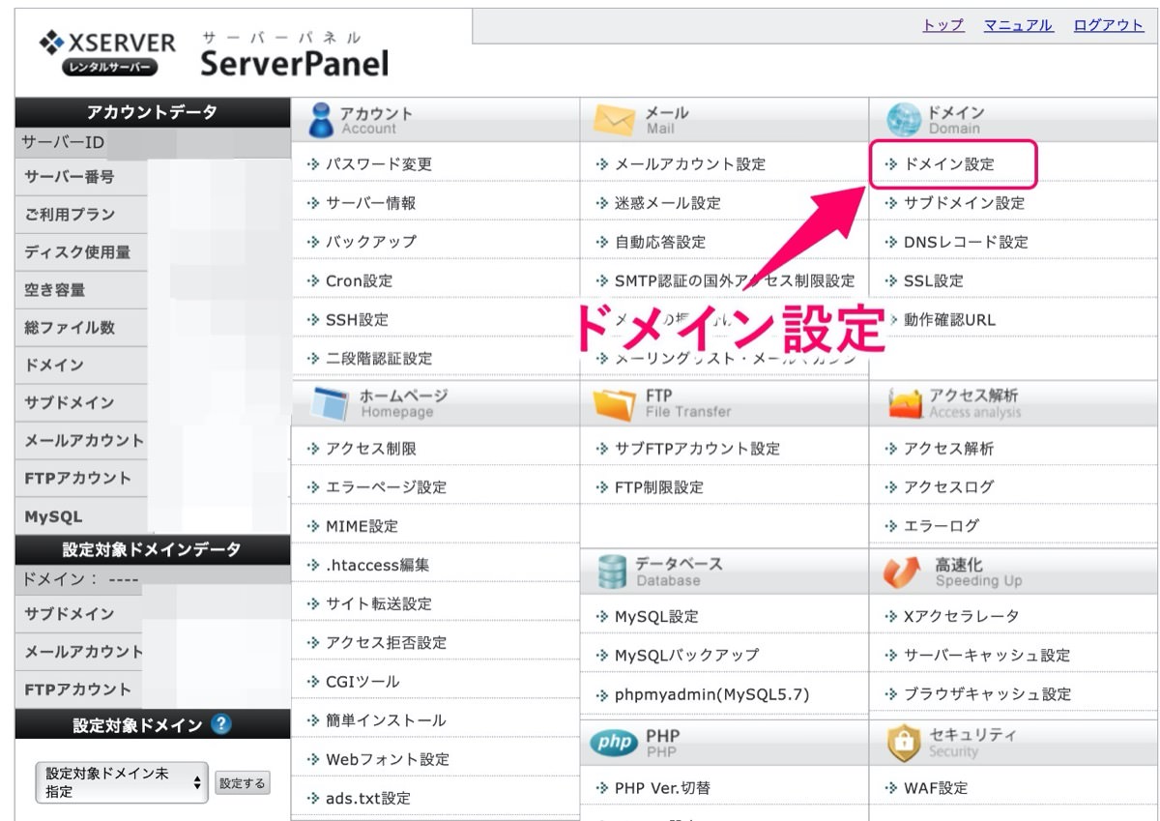Click ディスク使用量 in account data
Viewport: 1160px width, 821px height.
[77, 252]
